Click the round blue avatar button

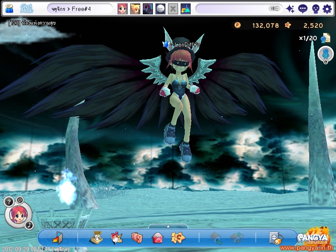325,54
